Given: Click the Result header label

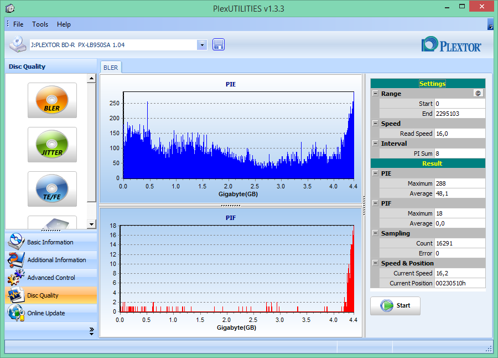Looking at the screenshot, I should [432, 163].
